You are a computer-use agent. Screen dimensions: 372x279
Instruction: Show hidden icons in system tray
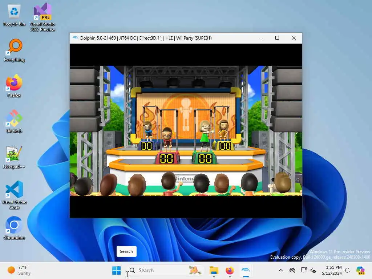281,270
